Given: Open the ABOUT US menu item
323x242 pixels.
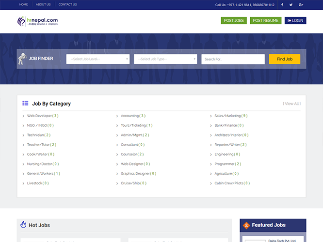Looking at the screenshot, I should (43, 4).
